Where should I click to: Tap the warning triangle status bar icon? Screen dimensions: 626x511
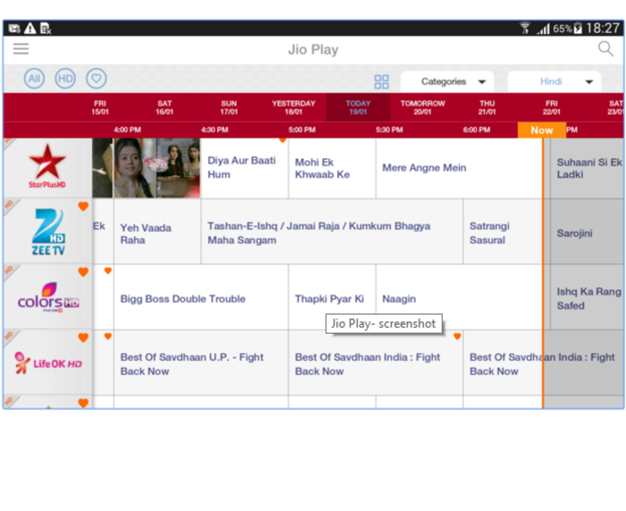[x=30, y=29]
